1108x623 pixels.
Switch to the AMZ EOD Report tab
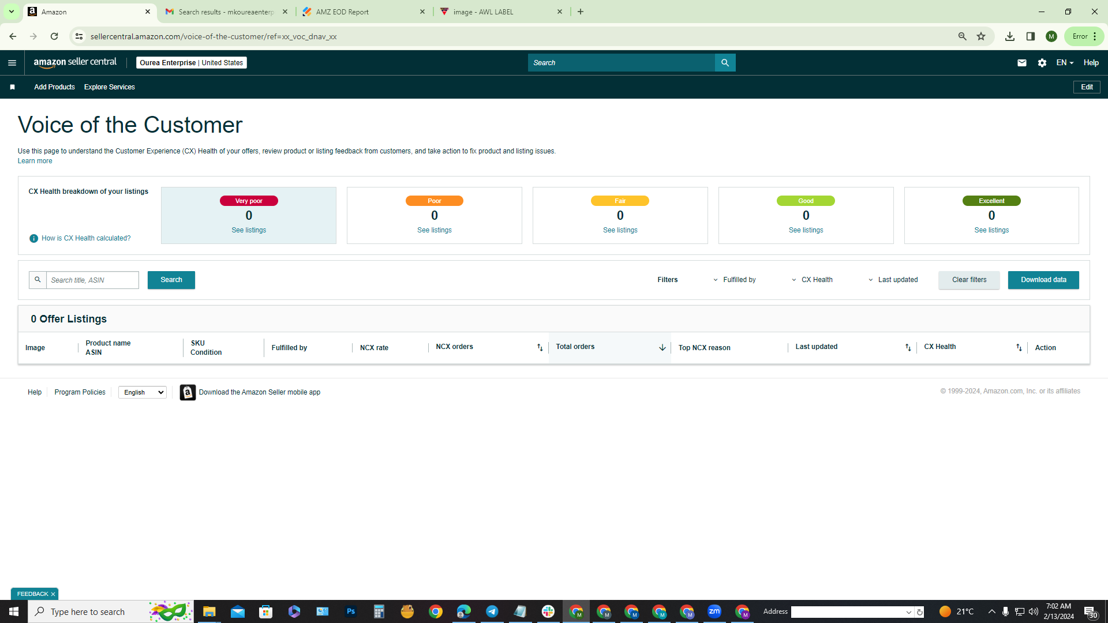(364, 12)
